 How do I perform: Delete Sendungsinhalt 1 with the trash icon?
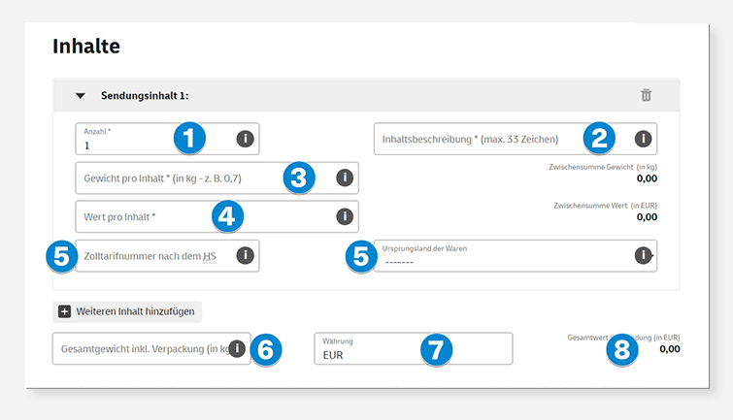[x=647, y=95]
